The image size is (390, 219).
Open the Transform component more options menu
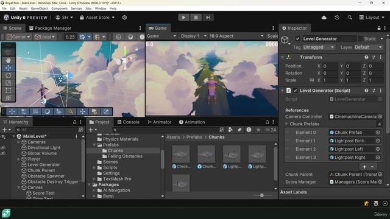[380, 57]
